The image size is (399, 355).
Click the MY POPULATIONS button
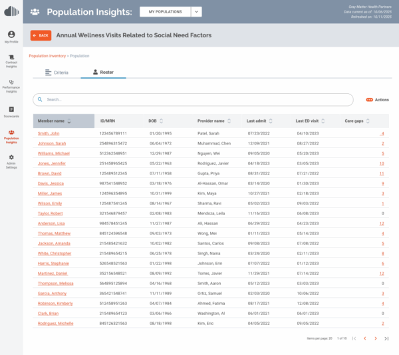(x=165, y=12)
